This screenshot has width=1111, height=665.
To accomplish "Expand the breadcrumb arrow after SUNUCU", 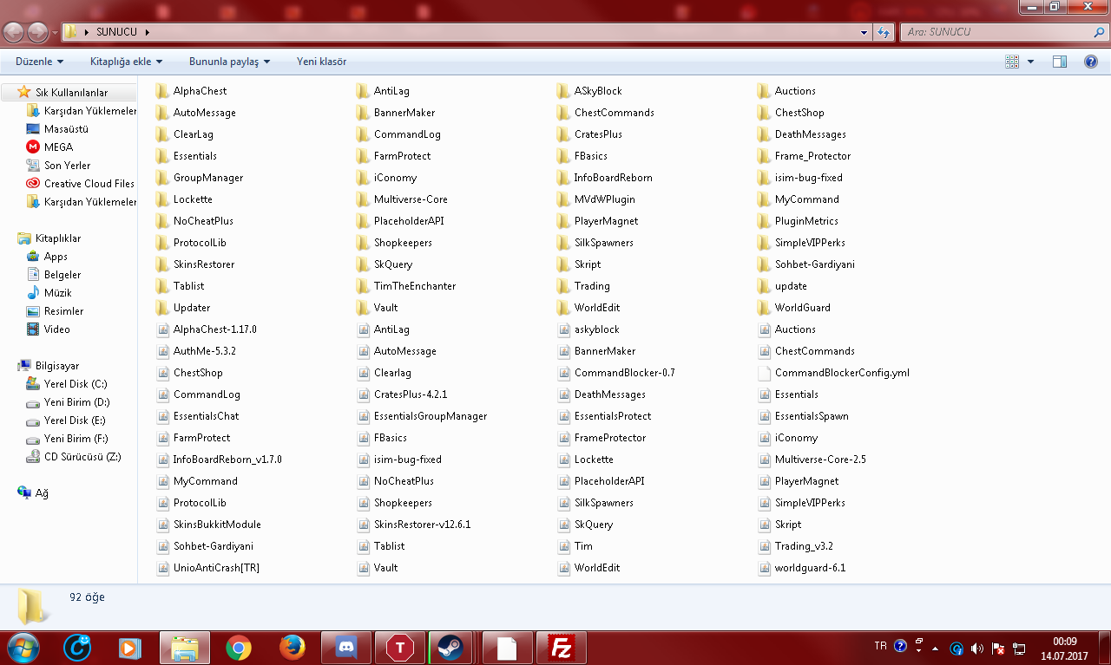I will pyautogui.click(x=148, y=32).
